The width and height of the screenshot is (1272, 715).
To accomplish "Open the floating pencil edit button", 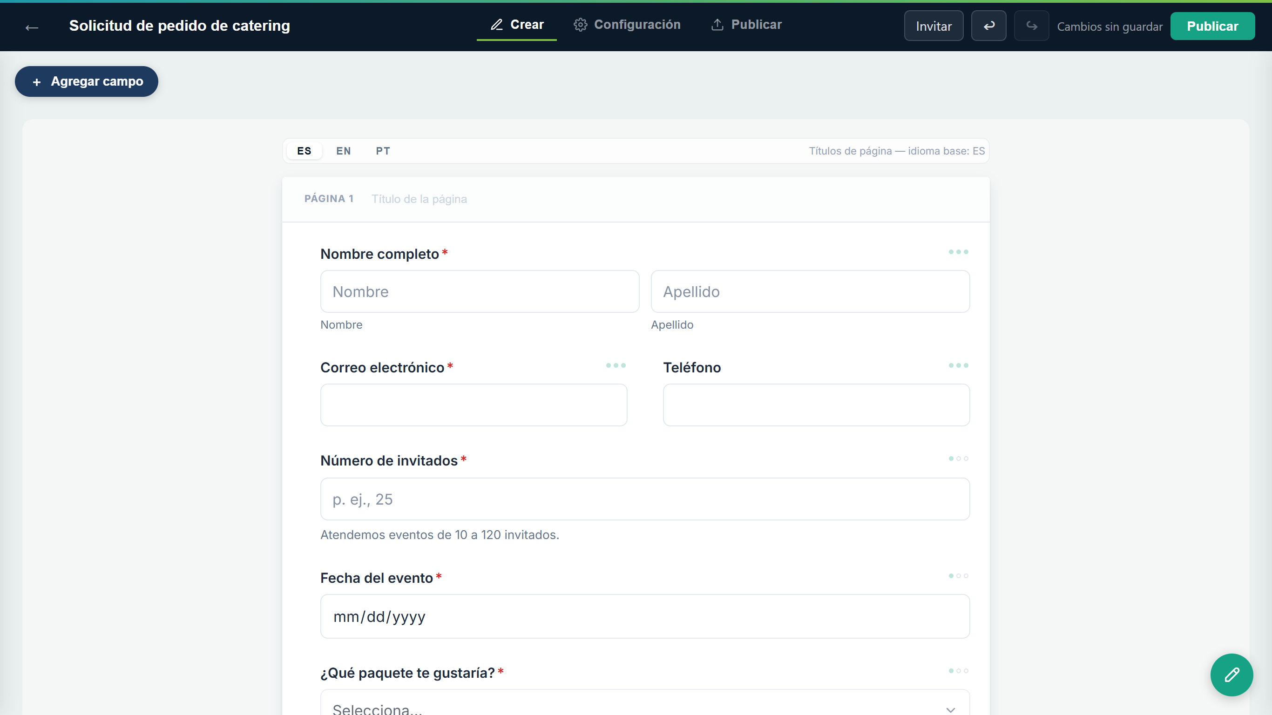I will pyautogui.click(x=1231, y=675).
